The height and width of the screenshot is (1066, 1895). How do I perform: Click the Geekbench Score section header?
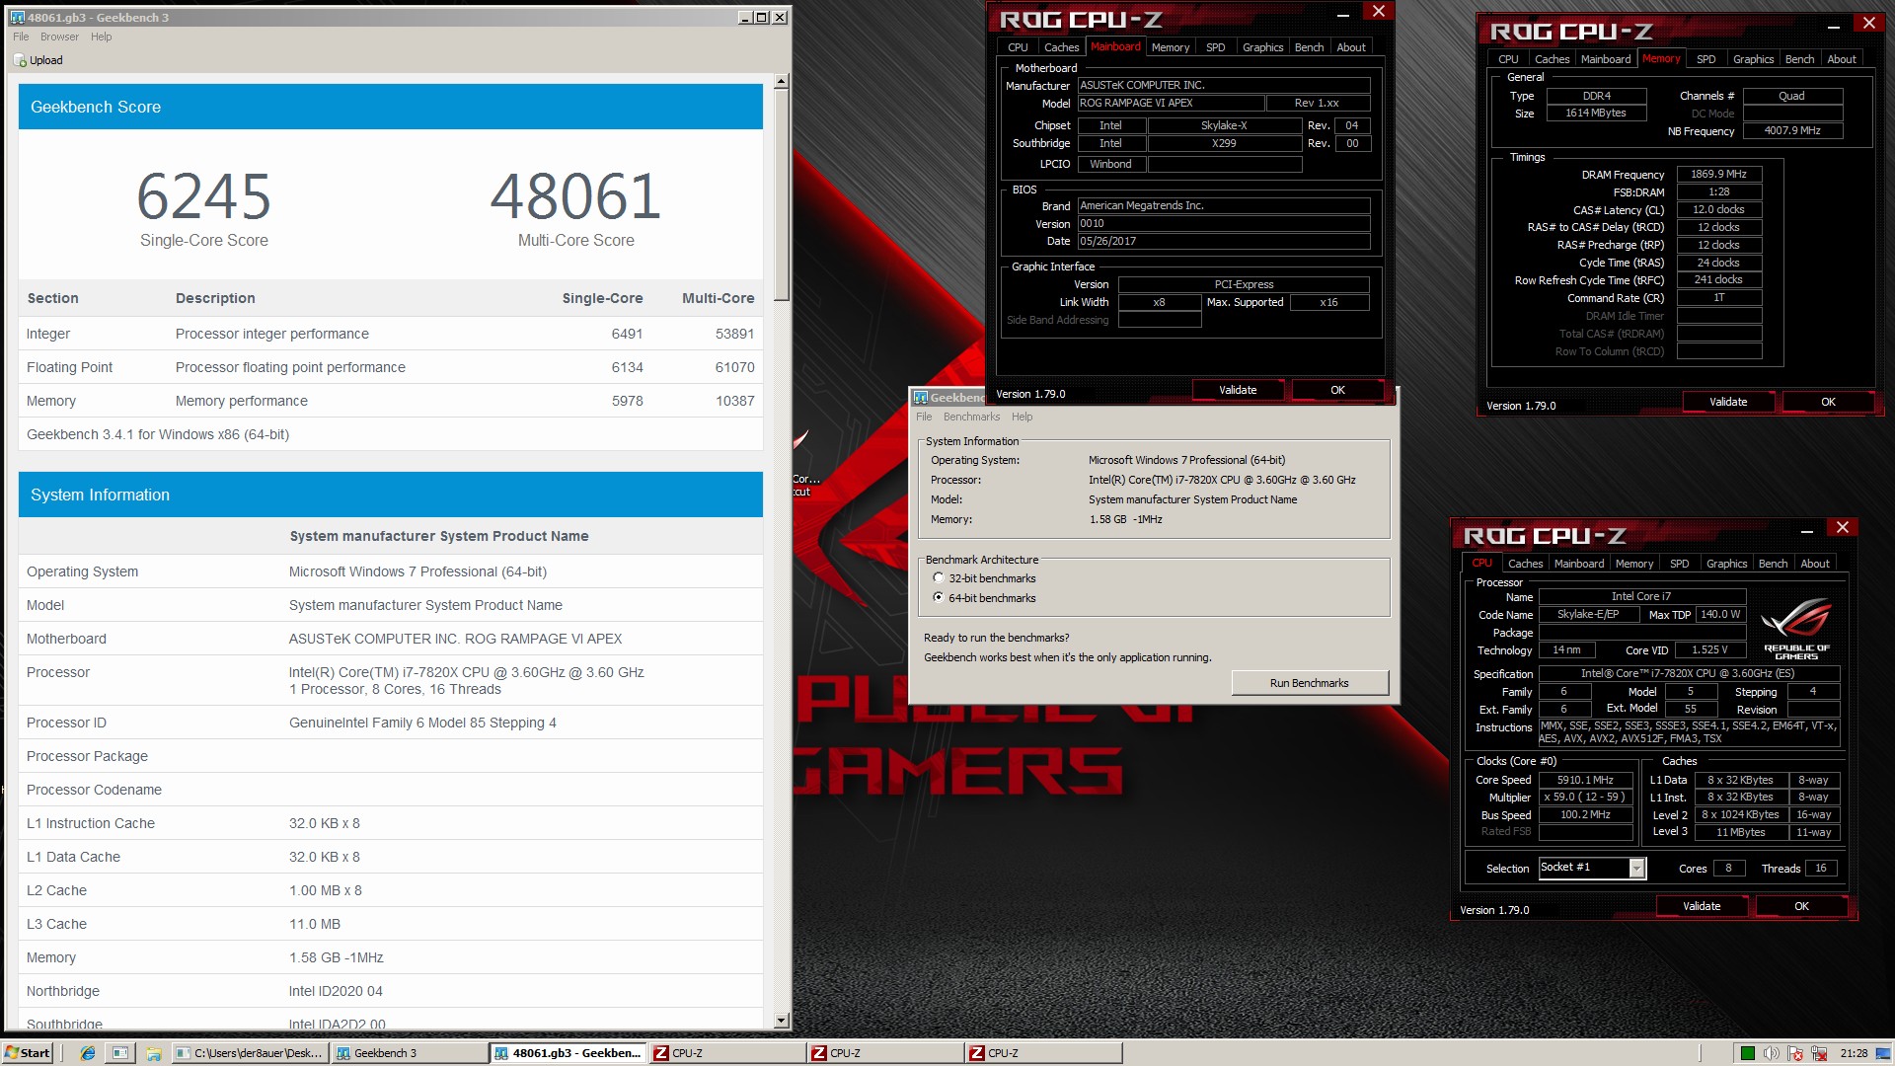391,107
